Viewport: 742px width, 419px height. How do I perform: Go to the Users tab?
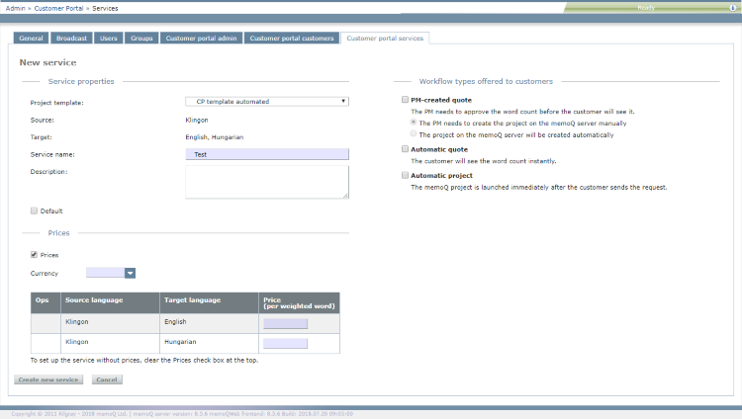109,39
